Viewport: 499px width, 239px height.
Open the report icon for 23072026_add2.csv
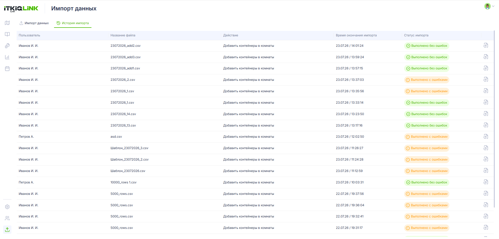[x=486, y=45]
